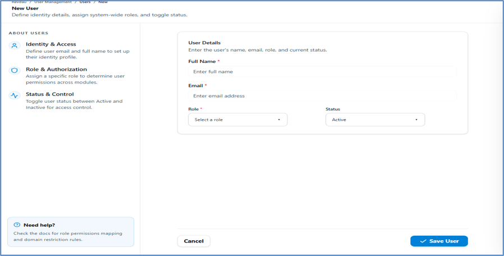Click the Save User button
This screenshot has width=504, height=256.
tap(439, 241)
